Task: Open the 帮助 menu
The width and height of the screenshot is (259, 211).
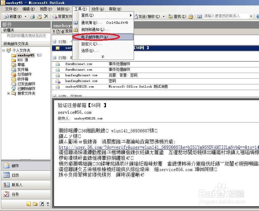Action: (115, 9)
